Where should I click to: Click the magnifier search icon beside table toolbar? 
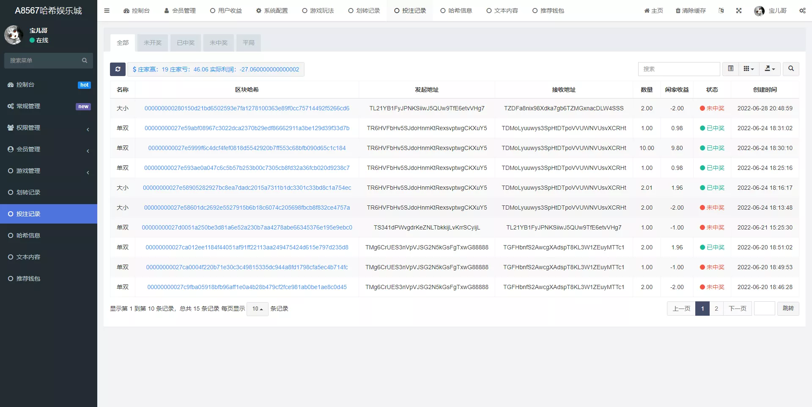click(x=790, y=68)
